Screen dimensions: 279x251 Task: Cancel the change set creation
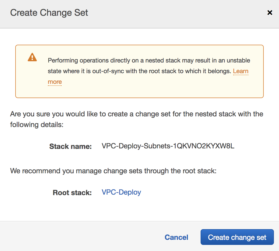point(176,237)
